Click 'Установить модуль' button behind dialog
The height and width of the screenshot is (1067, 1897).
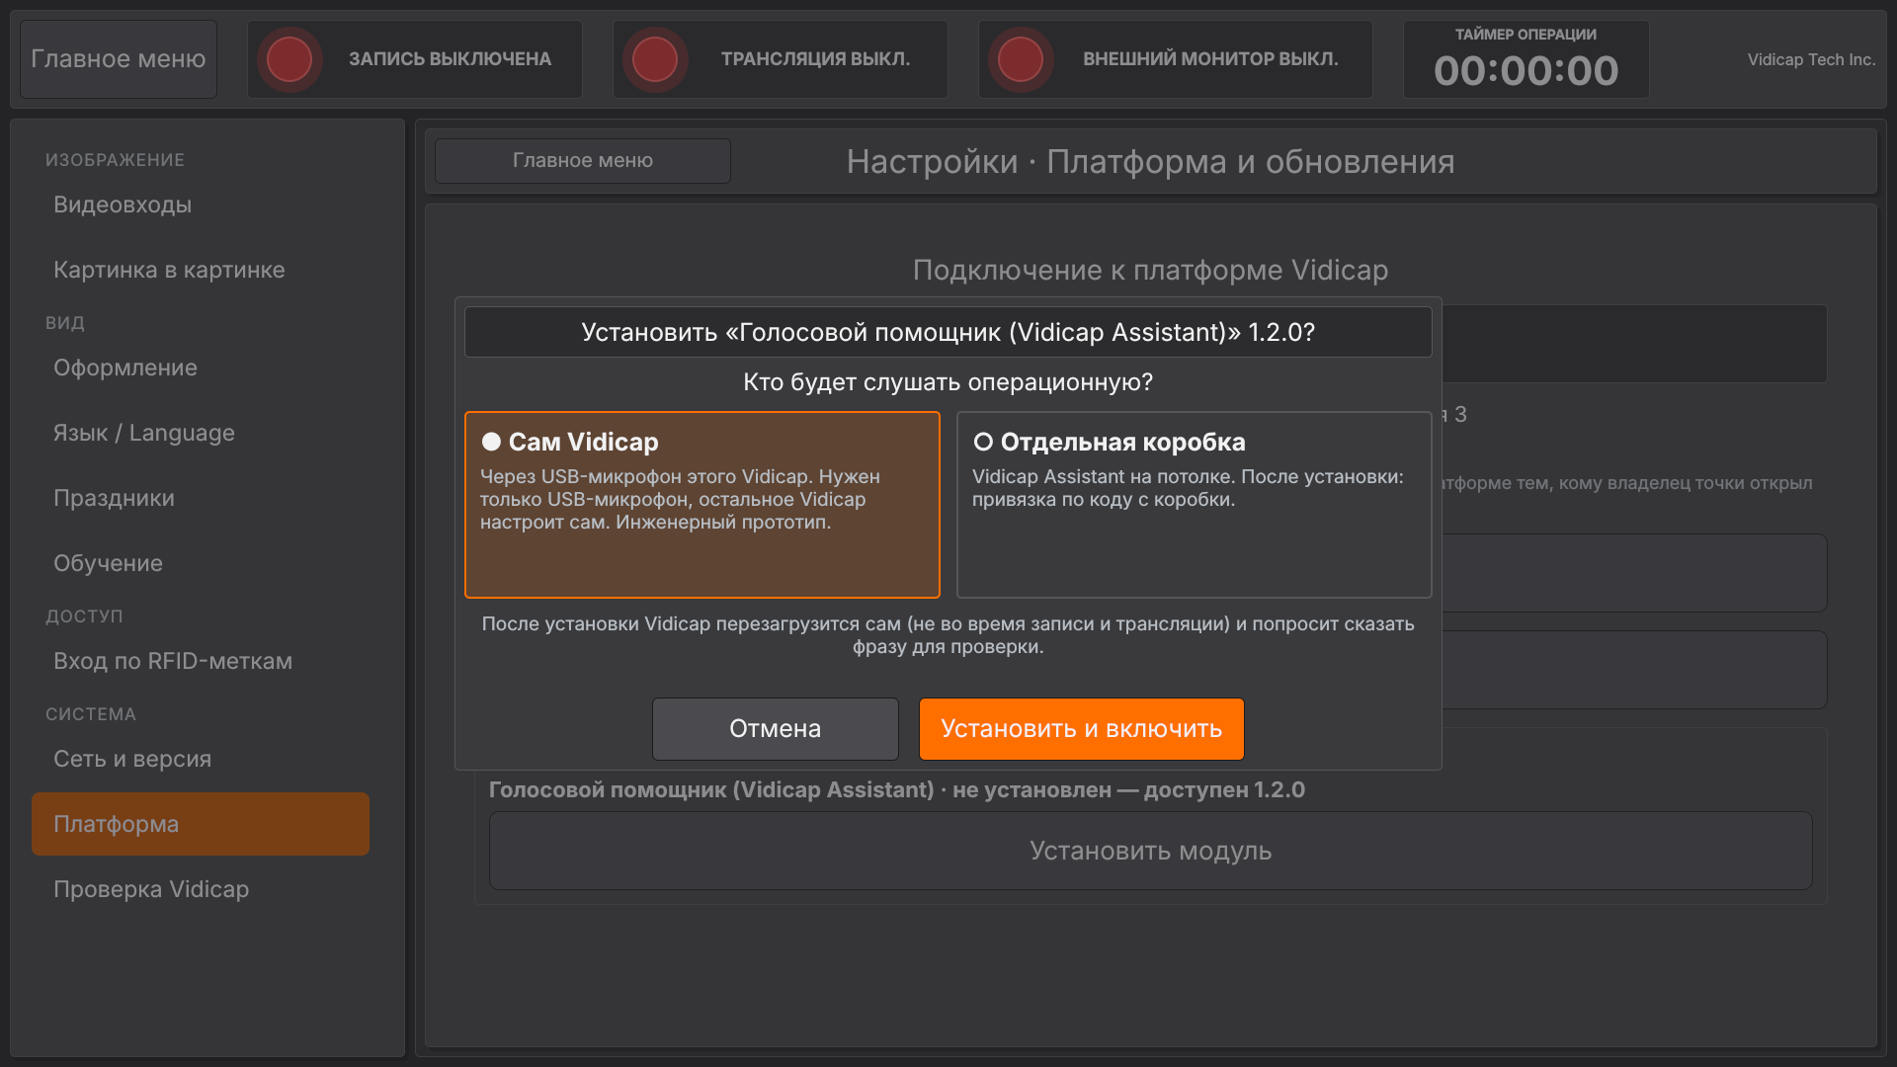click(1150, 851)
